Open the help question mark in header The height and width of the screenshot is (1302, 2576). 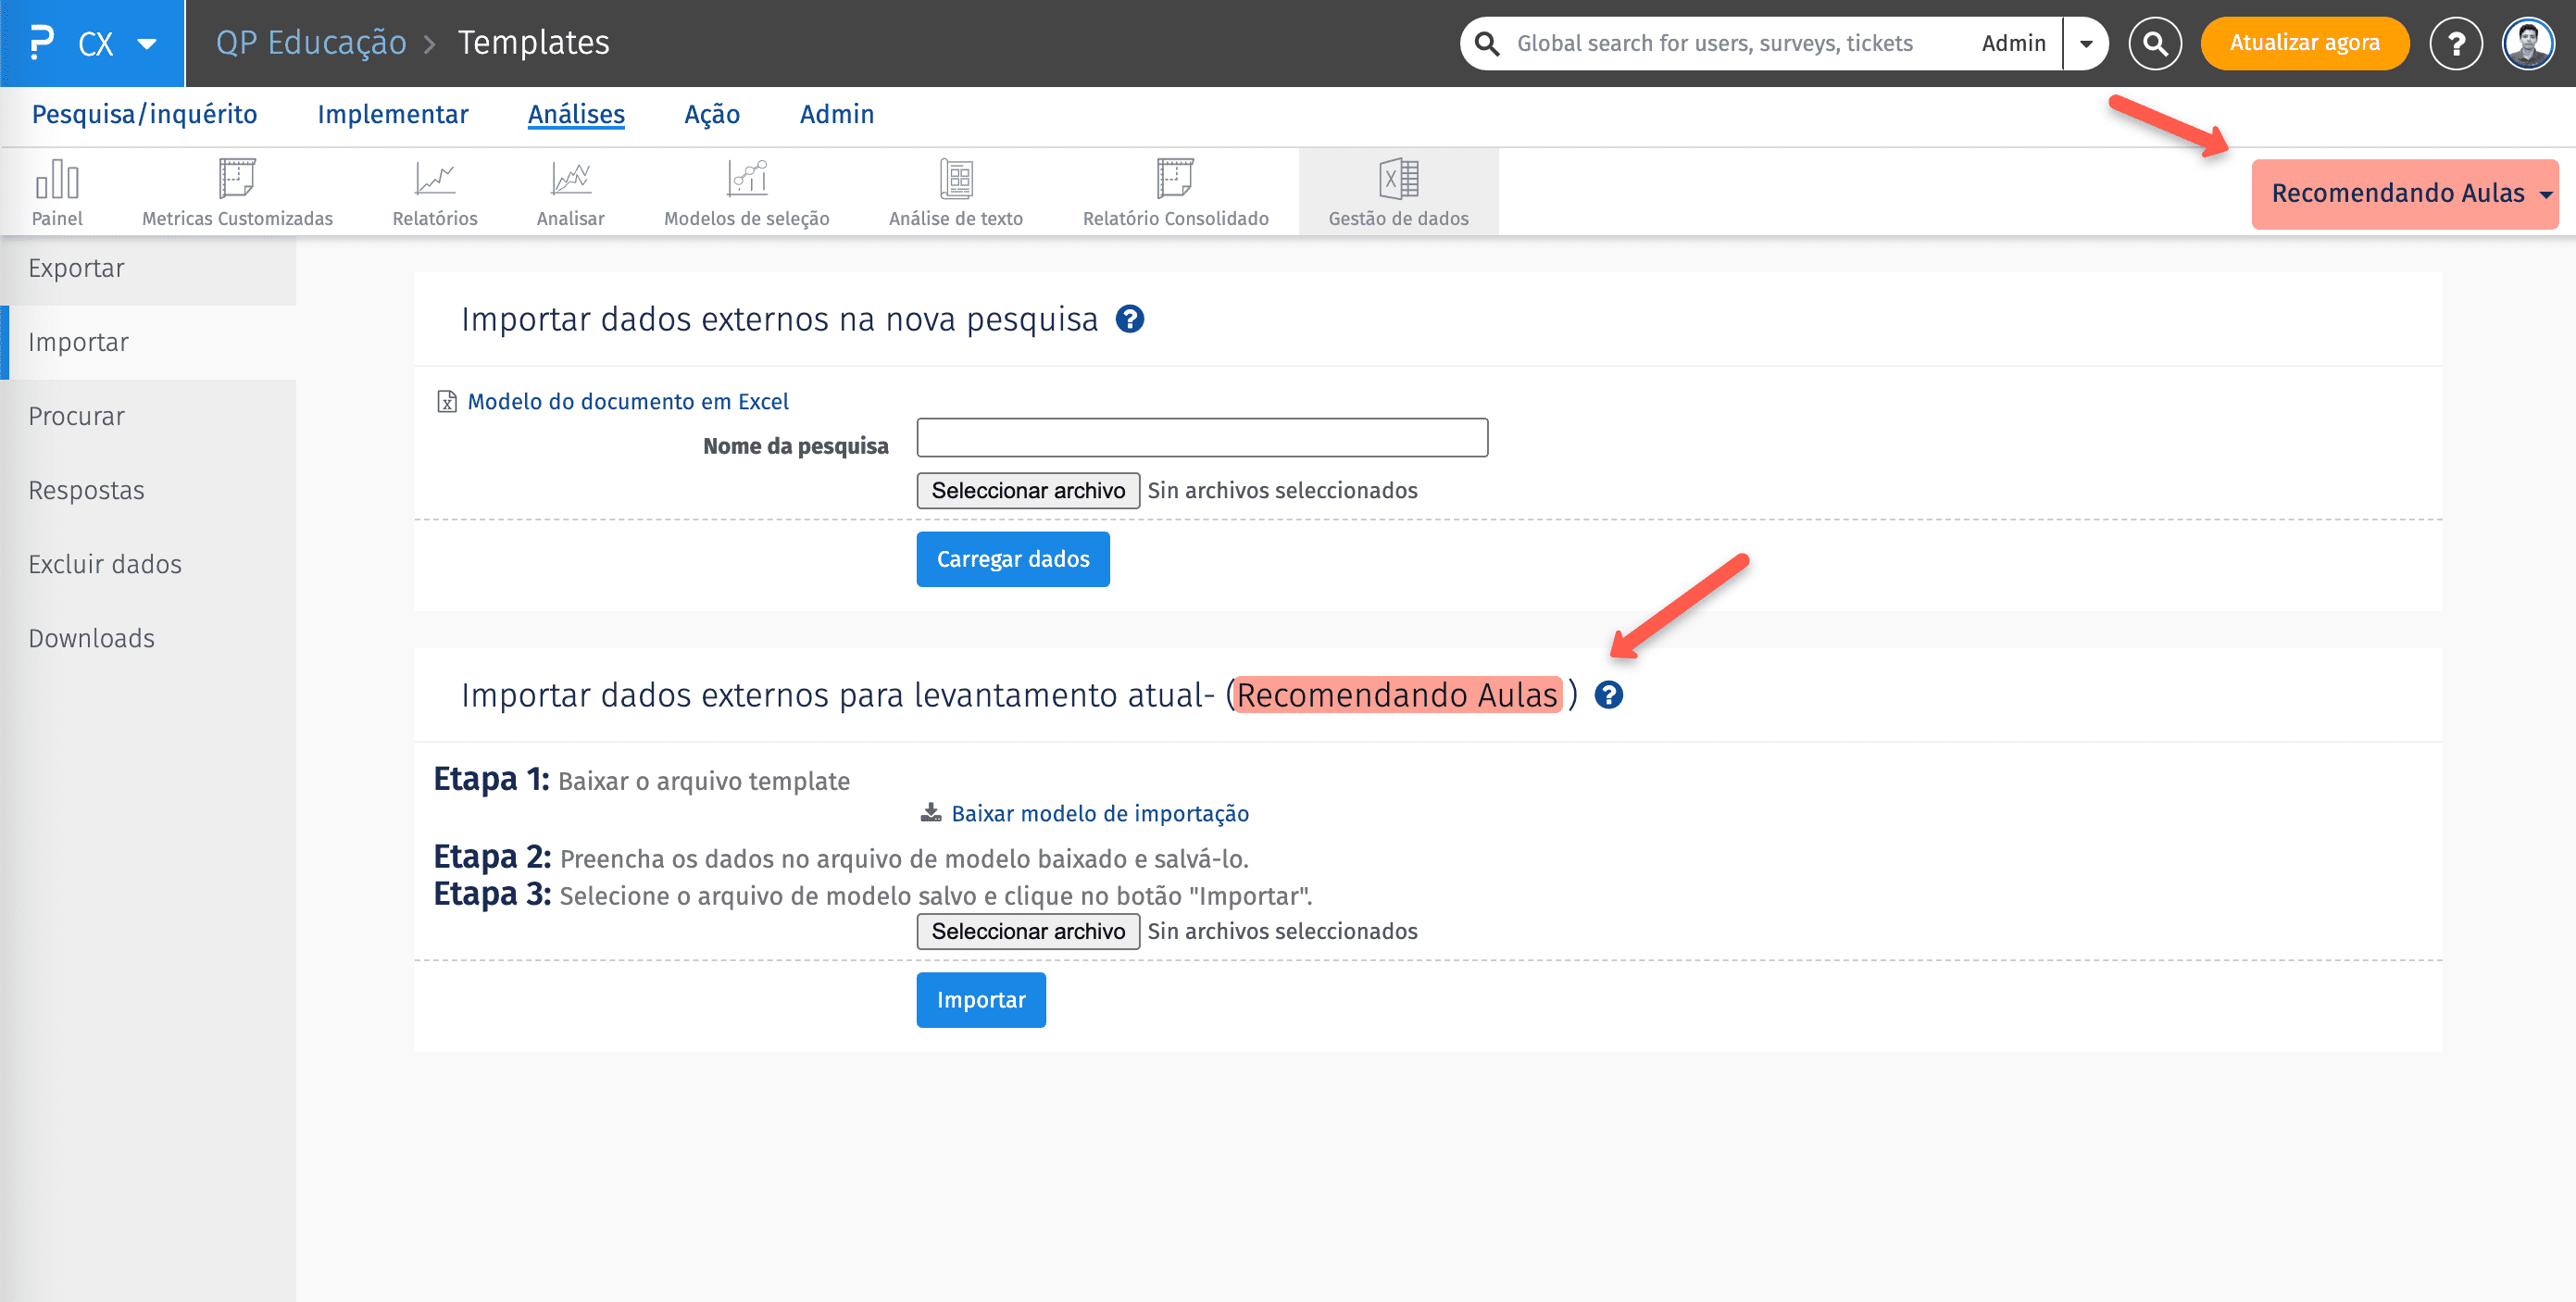pos(2456,43)
